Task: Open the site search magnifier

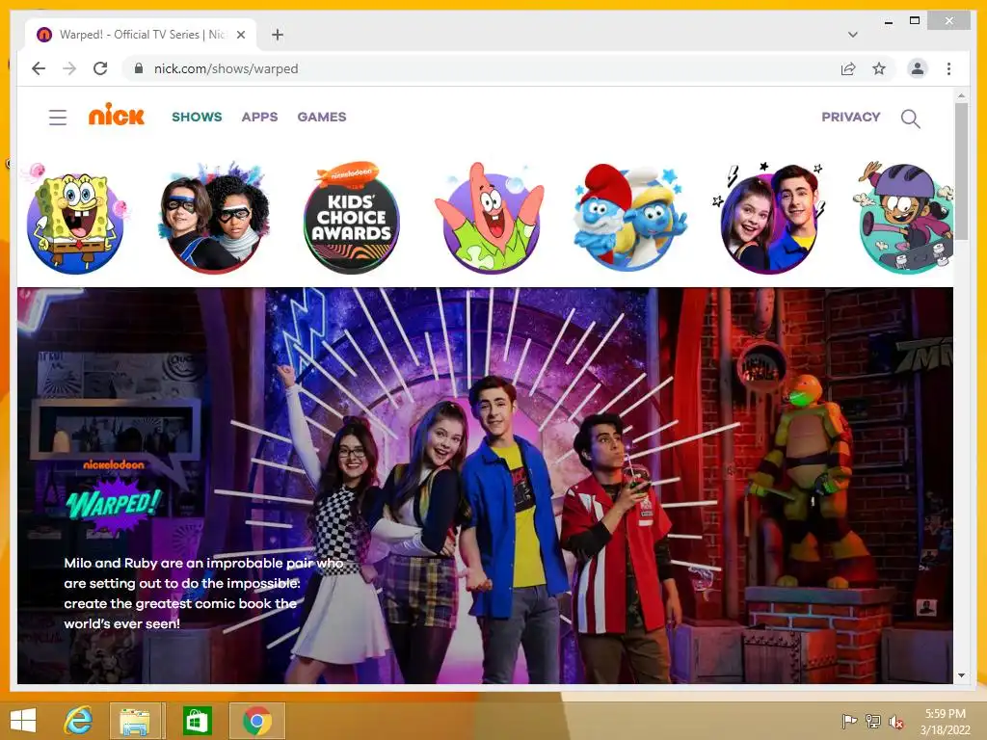Action: click(910, 119)
